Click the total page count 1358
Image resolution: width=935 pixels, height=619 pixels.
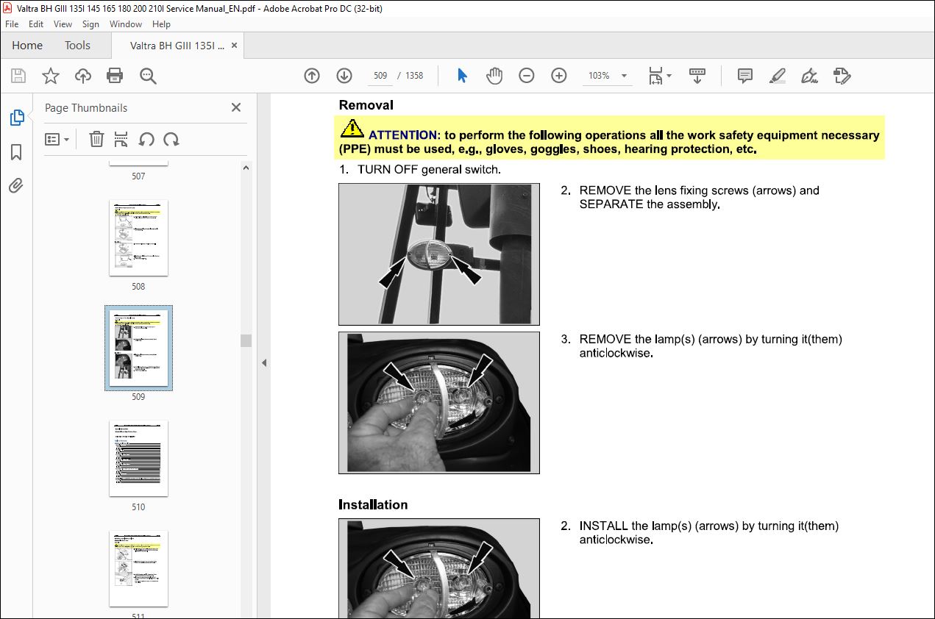414,76
